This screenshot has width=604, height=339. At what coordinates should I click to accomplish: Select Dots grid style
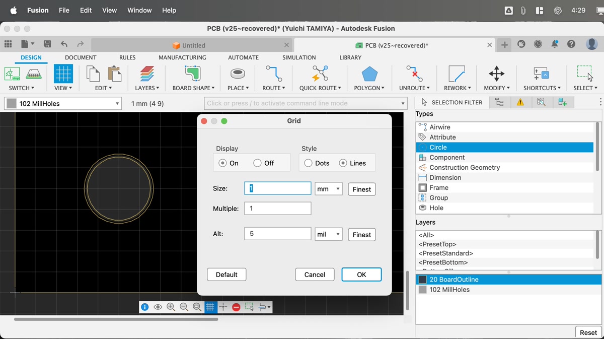point(308,163)
